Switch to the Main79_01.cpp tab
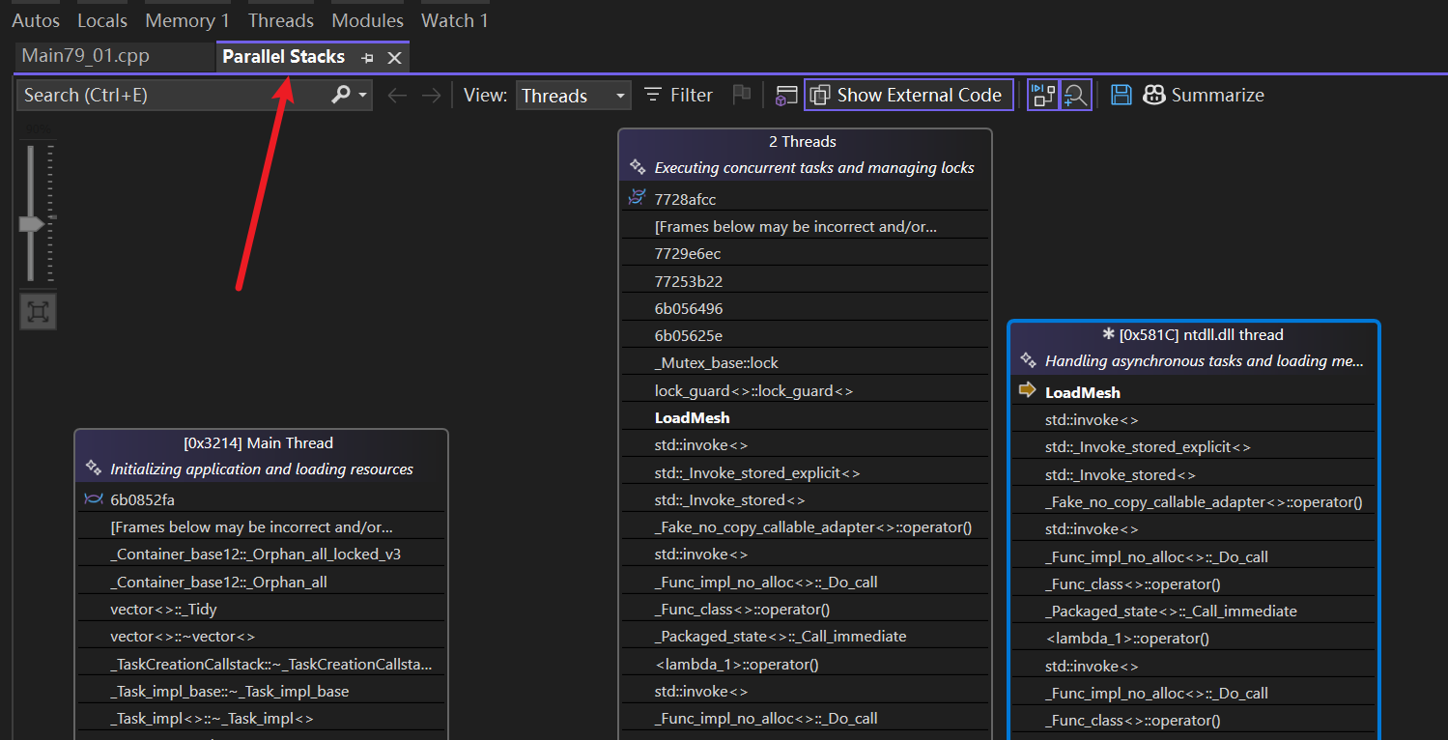Image resolution: width=1448 pixels, height=740 pixels. (85, 55)
